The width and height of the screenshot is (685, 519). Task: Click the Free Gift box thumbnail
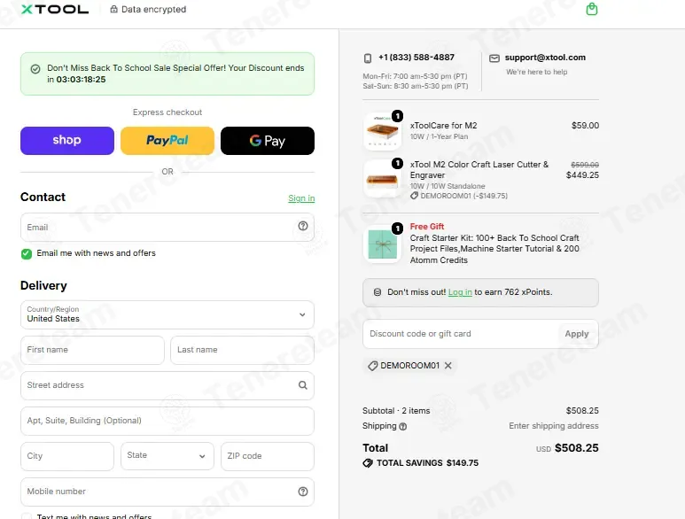[382, 244]
